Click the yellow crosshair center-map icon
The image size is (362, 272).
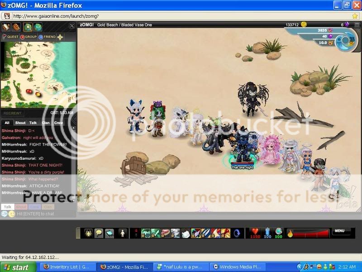click(x=60, y=37)
